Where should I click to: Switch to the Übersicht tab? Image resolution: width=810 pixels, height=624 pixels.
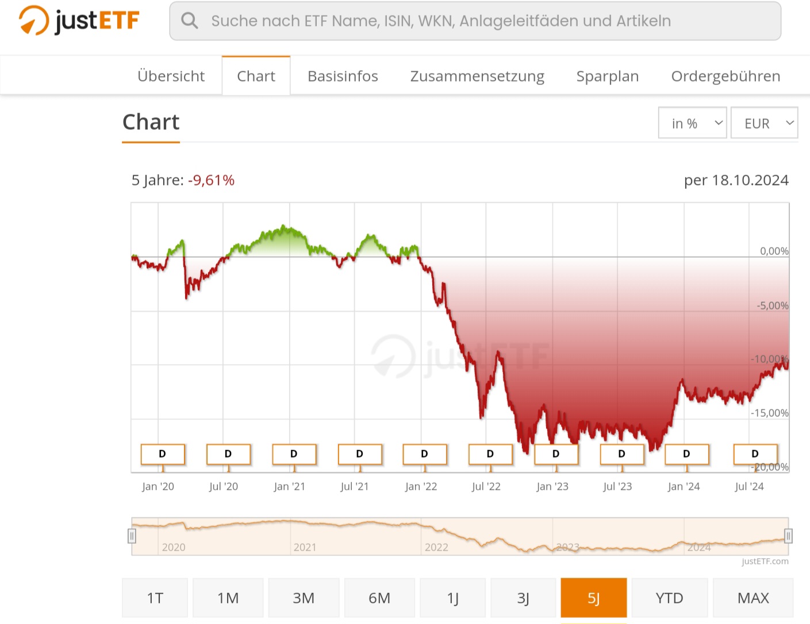[171, 76]
